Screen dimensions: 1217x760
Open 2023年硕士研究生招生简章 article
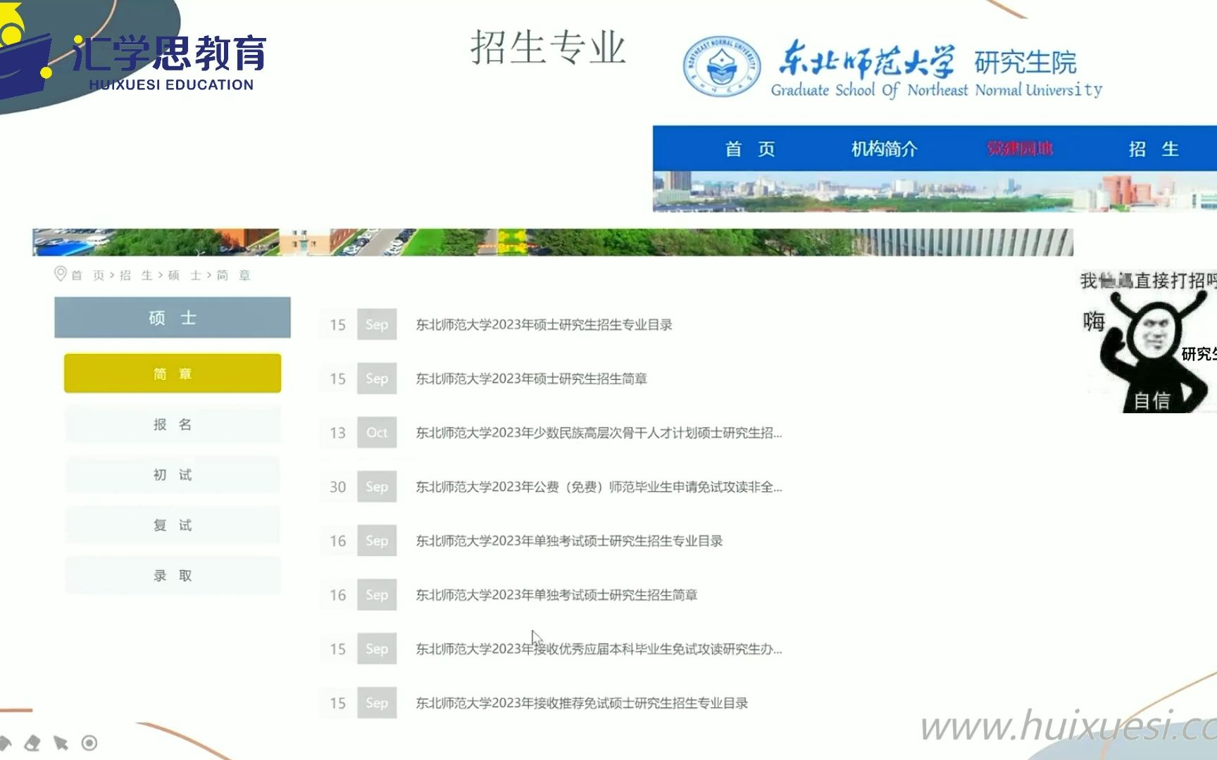(531, 379)
